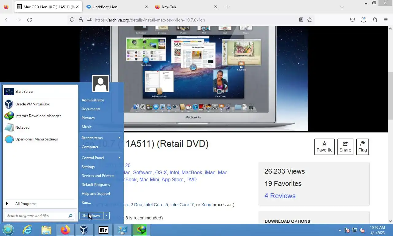Close the HackBoot_Lion tab

[x=146, y=7]
